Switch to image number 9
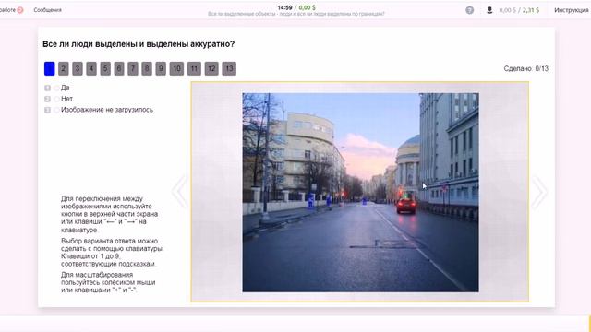Image resolution: width=591 pixels, height=332 pixels. (x=161, y=68)
